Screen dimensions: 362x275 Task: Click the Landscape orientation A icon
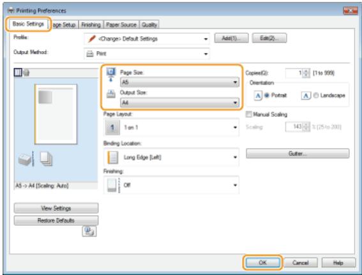(306, 96)
